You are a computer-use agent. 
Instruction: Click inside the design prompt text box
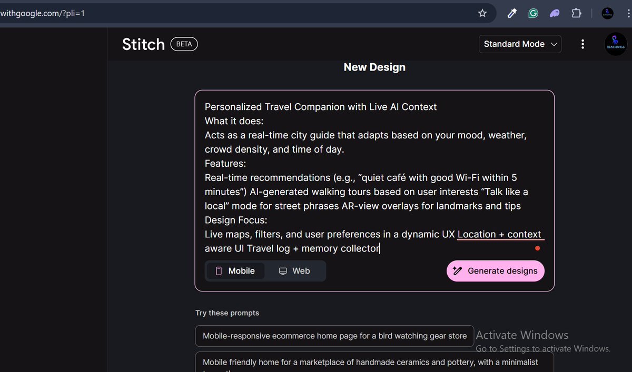point(374,177)
